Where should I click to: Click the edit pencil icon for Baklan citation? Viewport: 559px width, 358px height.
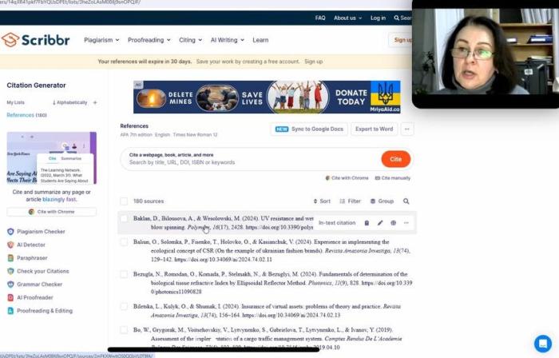tap(380, 223)
